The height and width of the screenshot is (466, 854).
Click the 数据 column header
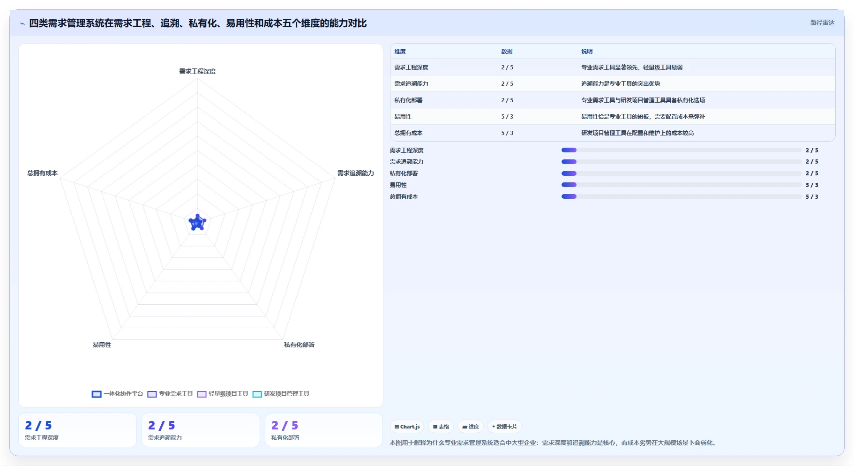click(507, 52)
